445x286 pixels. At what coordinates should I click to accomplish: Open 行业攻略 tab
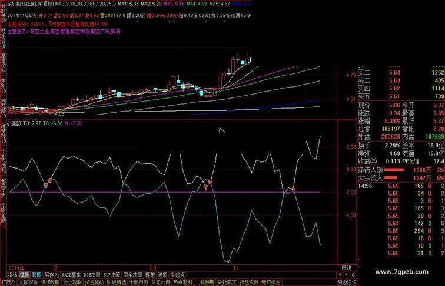(72, 282)
